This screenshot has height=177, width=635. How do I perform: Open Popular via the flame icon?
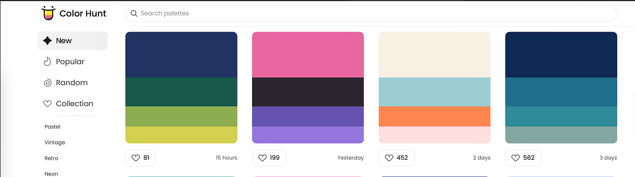tap(47, 61)
